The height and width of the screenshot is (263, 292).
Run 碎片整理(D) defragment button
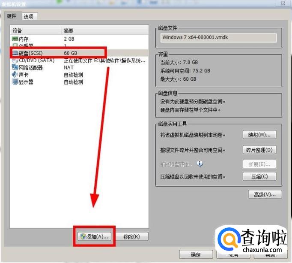pyautogui.click(x=259, y=150)
